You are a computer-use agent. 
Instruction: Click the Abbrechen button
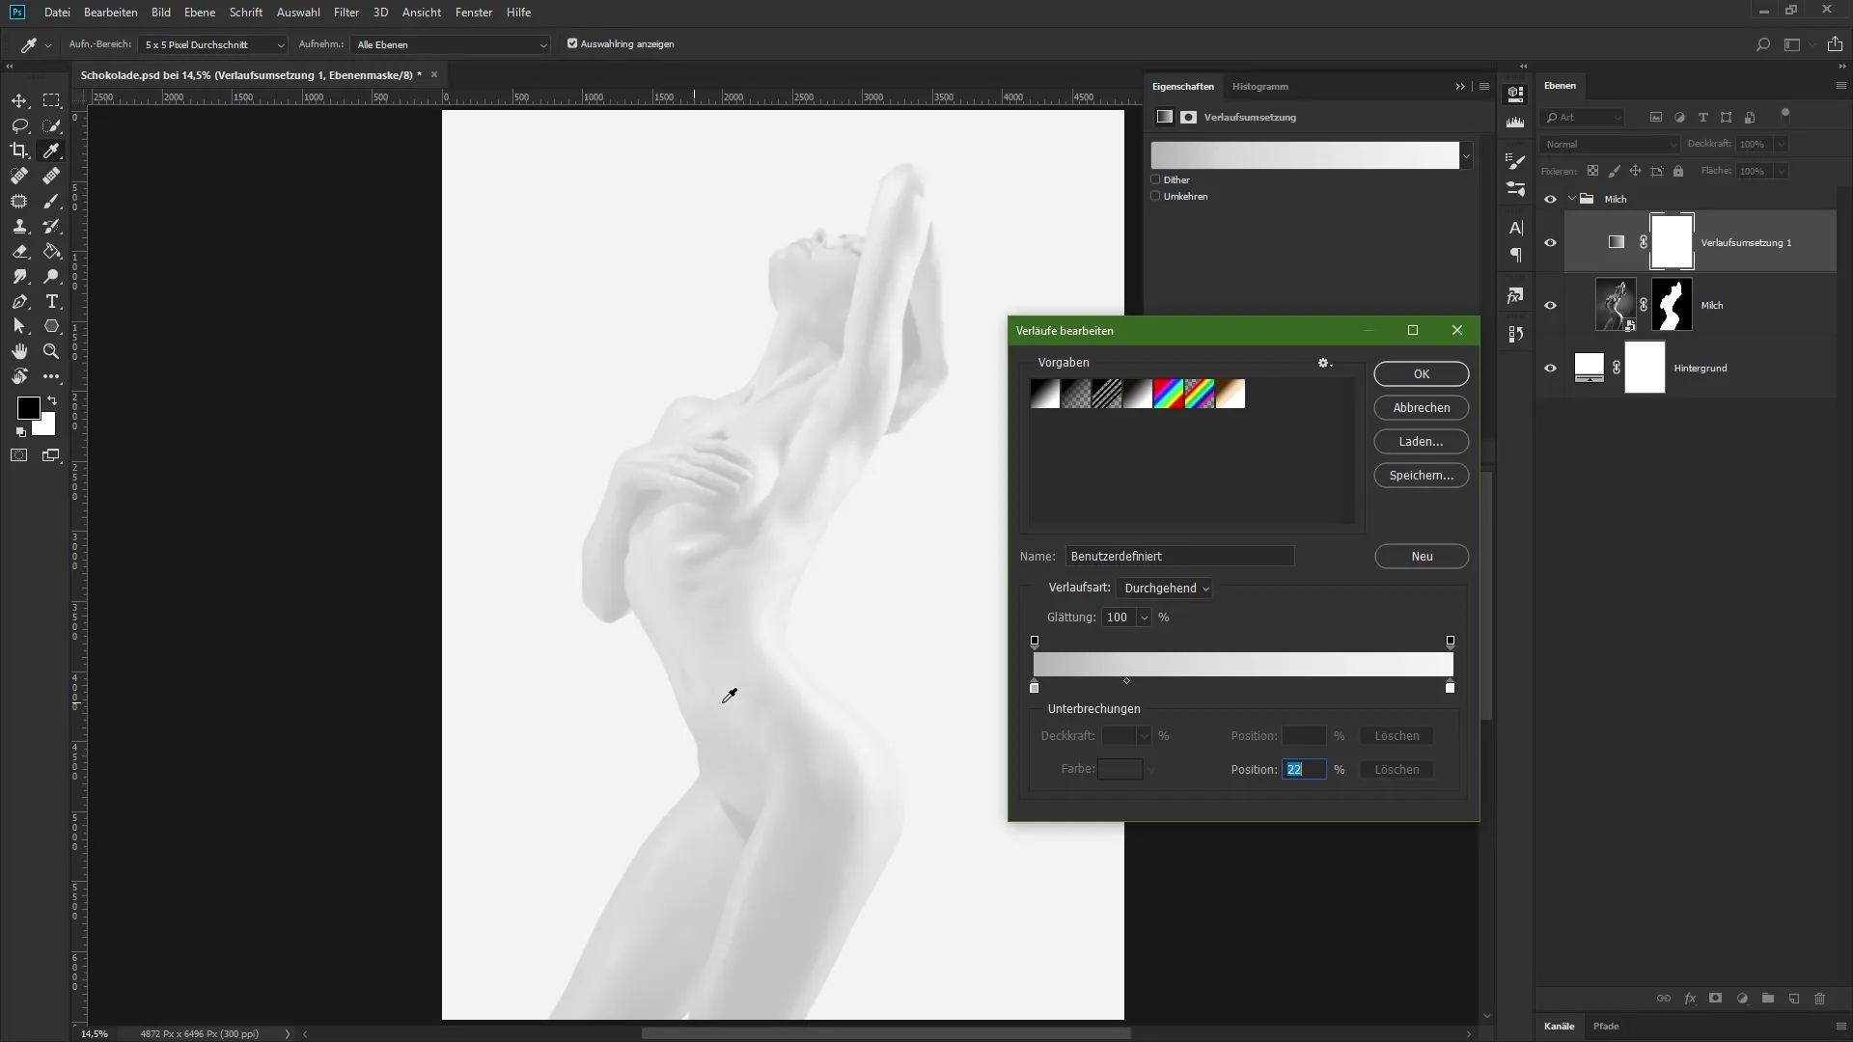pos(1422,407)
